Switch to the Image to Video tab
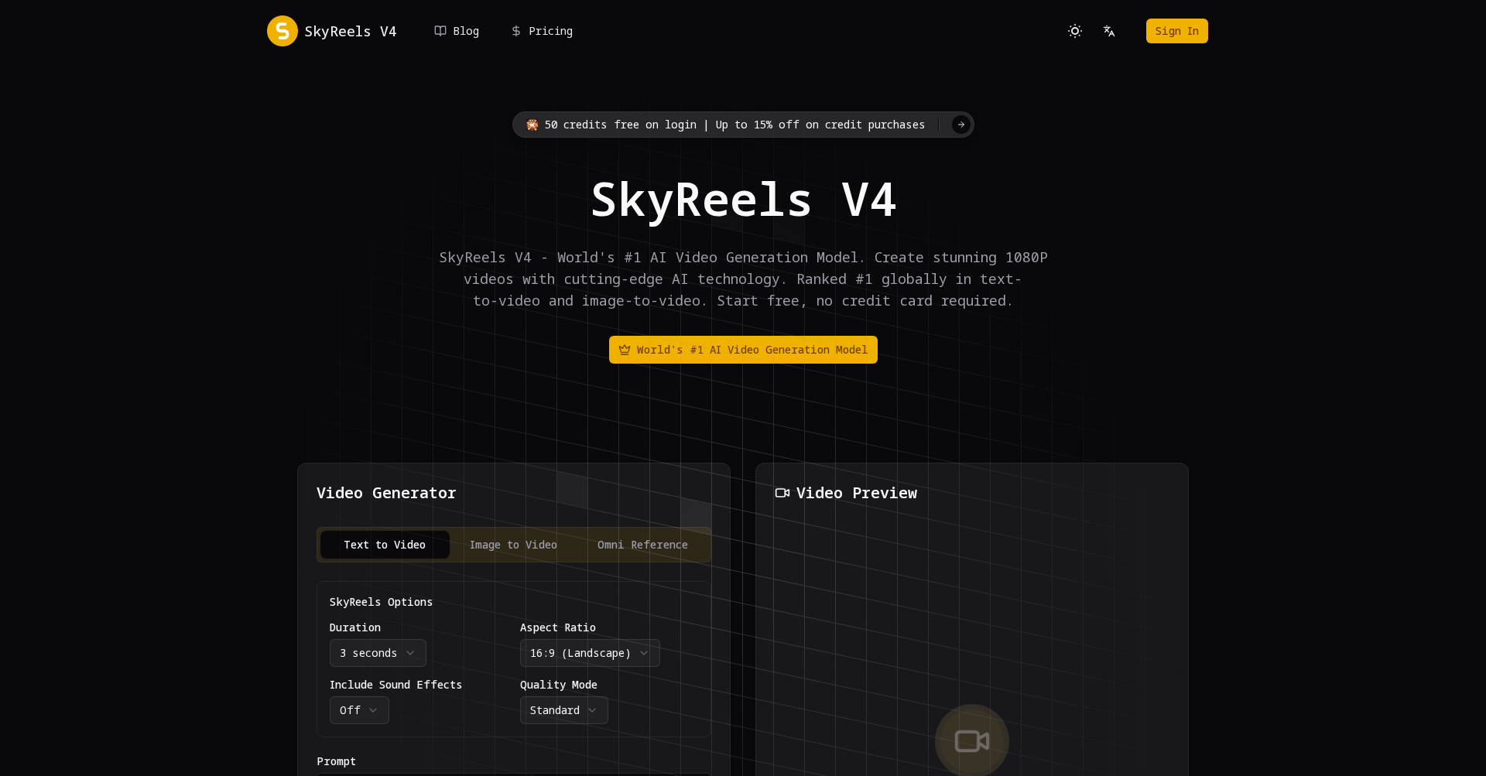 pyautogui.click(x=513, y=545)
